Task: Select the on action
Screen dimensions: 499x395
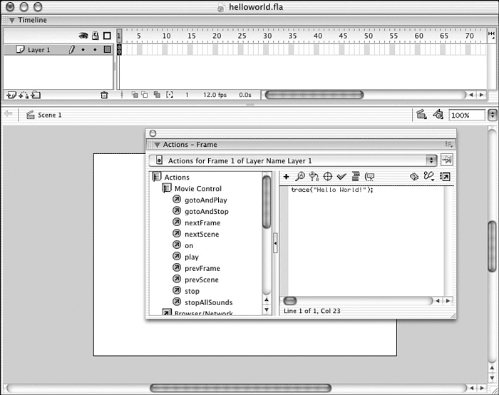Action: (189, 246)
